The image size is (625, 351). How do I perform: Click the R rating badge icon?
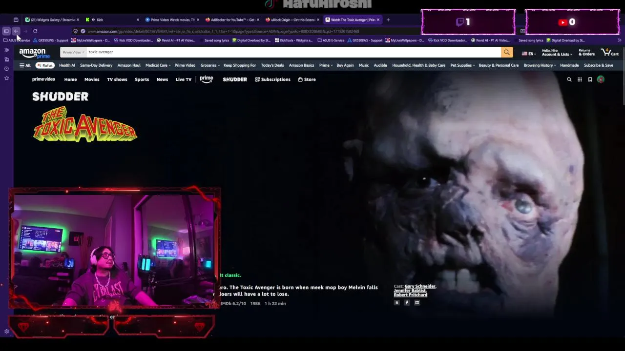(396, 303)
